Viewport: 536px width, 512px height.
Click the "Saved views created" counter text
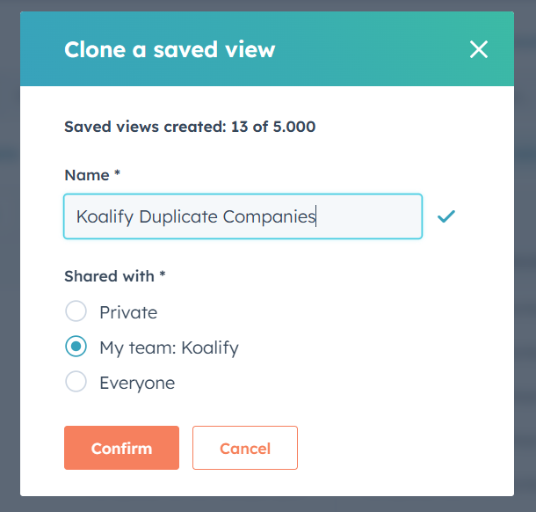point(190,127)
